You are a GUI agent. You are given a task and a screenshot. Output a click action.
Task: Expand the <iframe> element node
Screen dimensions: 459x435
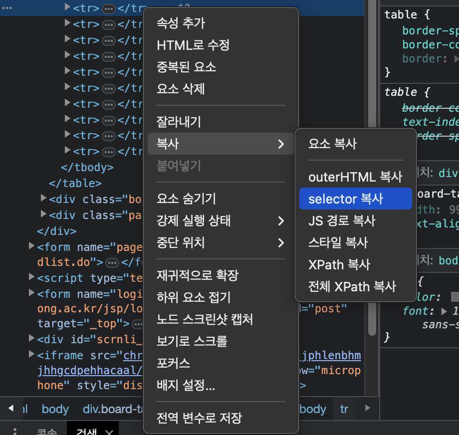(32, 355)
